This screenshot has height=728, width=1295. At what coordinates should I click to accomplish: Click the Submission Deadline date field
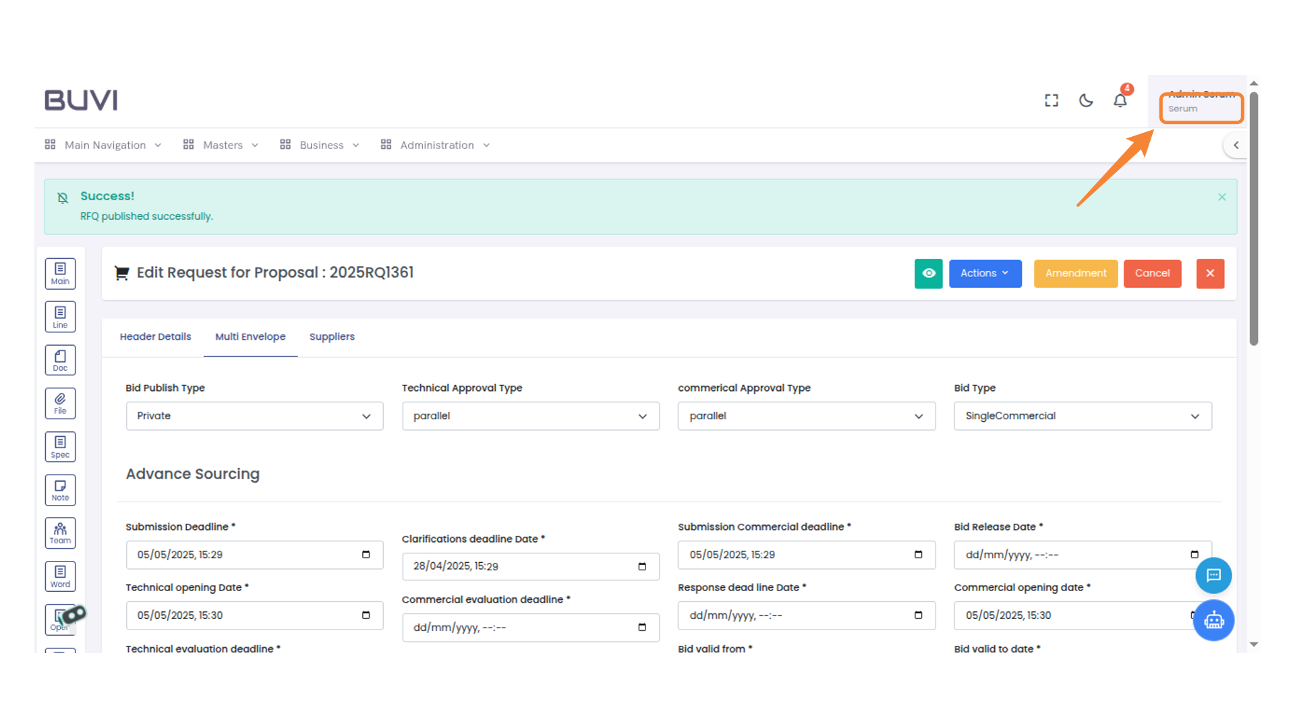(x=254, y=555)
